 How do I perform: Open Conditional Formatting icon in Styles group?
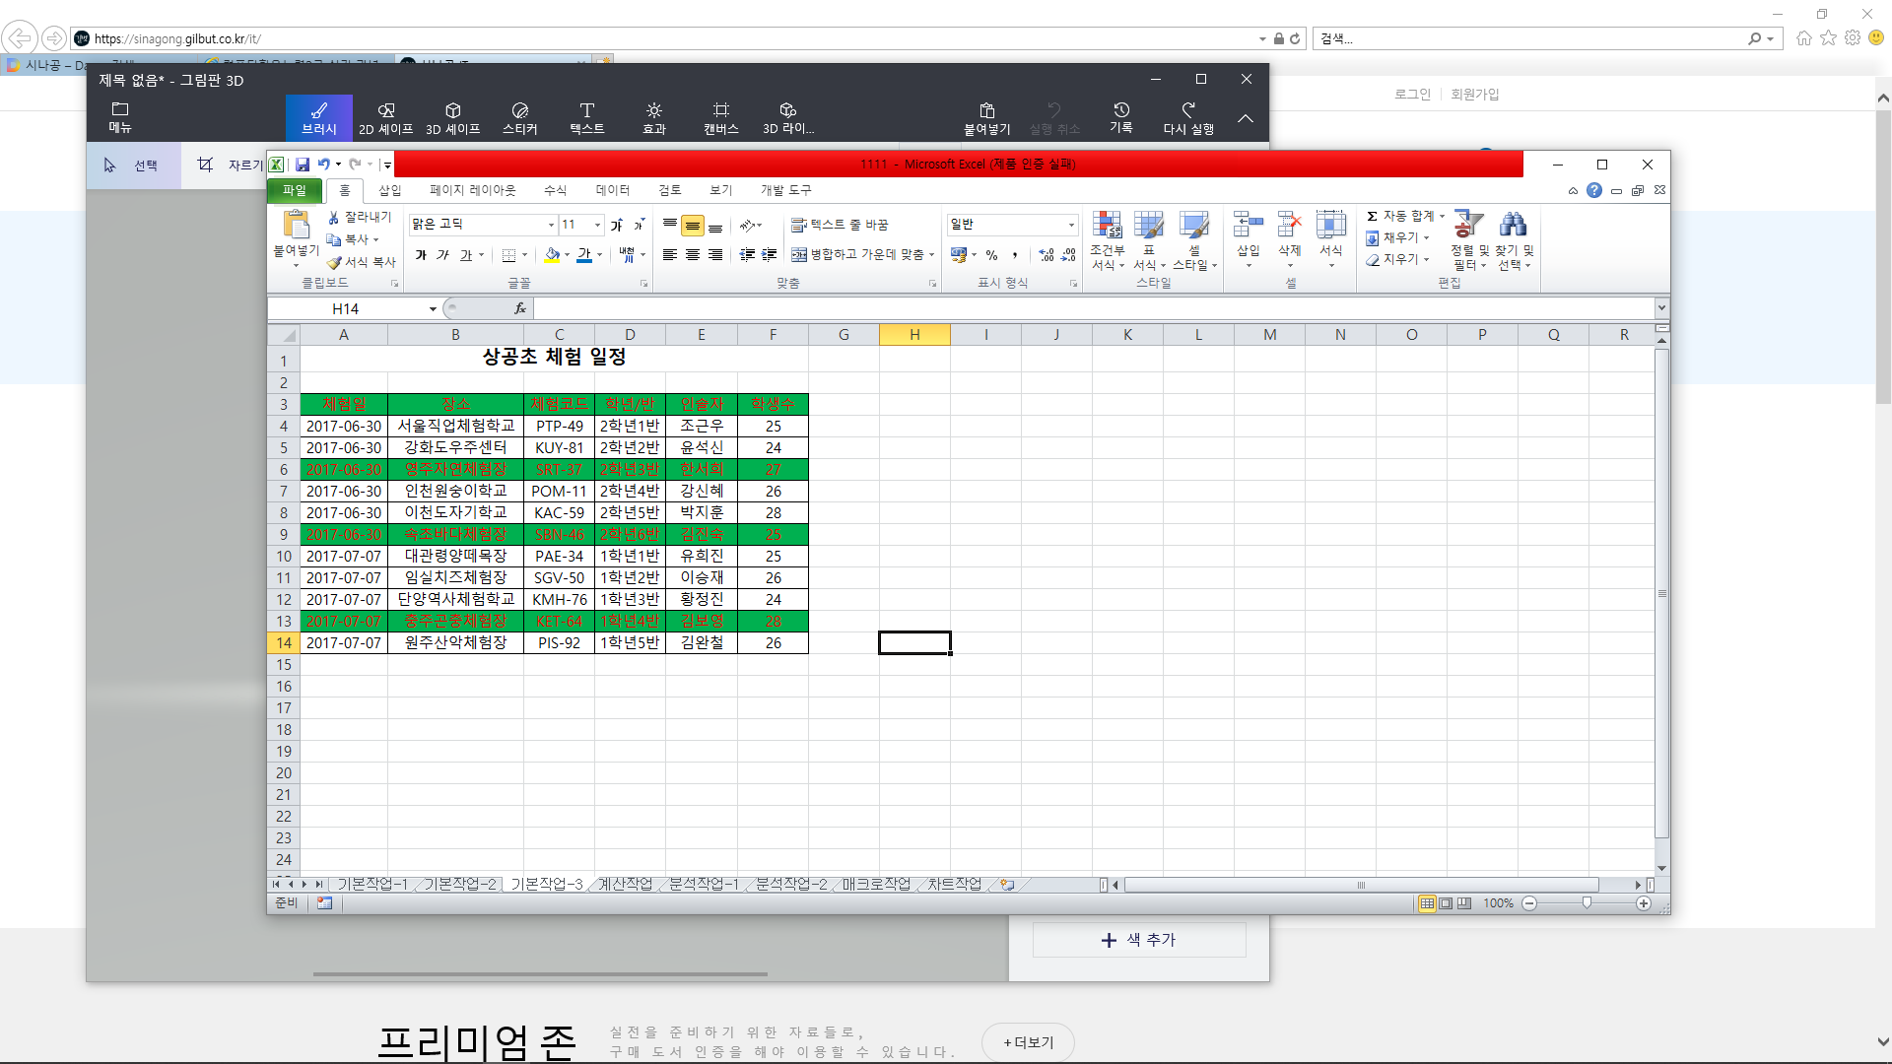click(x=1107, y=226)
